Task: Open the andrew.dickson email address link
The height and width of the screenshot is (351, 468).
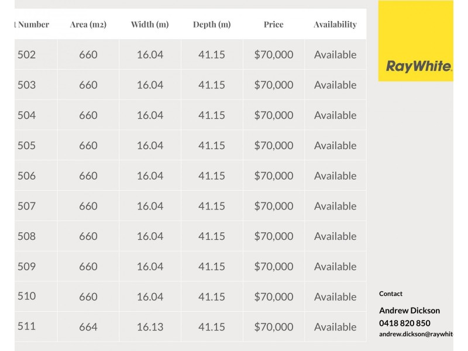Action: pyautogui.click(x=416, y=334)
